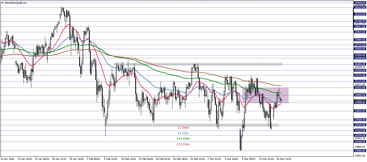Click the 144 EMA legend label

tap(183, 138)
